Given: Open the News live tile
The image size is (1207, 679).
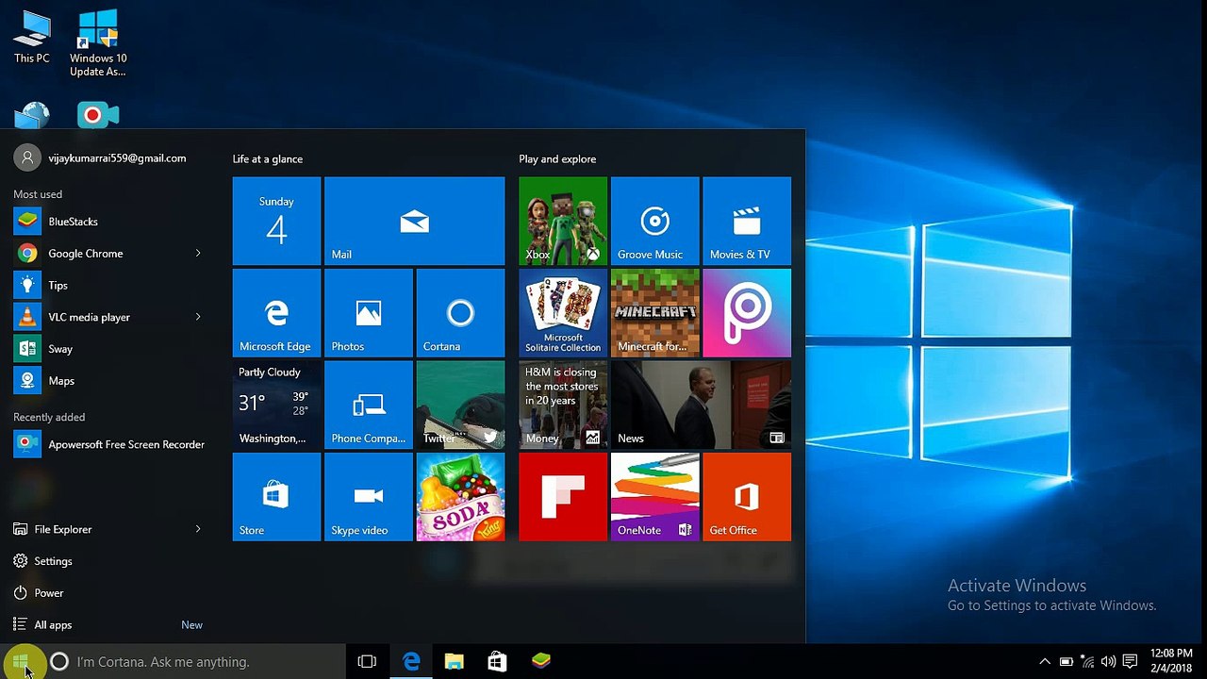Looking at the screenshot, I should pyautogui.click(x=701, y=405).
